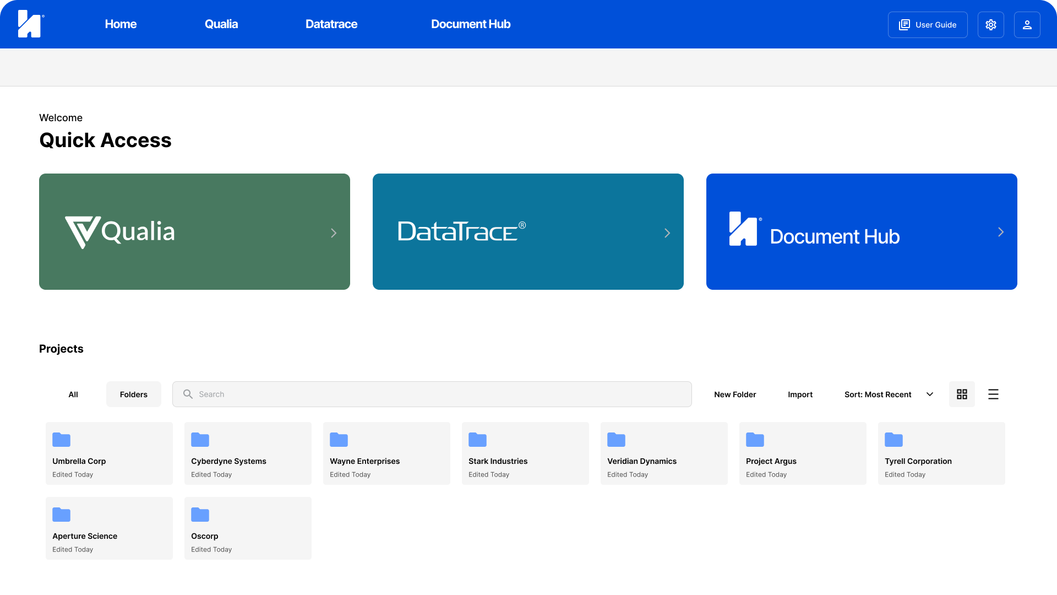Screen dimensions: 1057x595
Task: Click the house logo in the header
Action: (x=30, y=24)
